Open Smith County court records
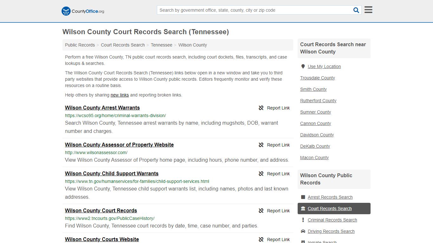This screenshot has width=433, height=243. 313,89
